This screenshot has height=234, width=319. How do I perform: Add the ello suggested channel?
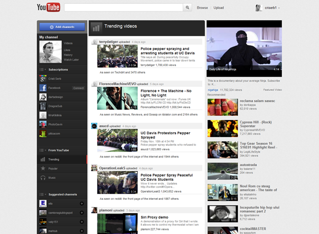point(82,204)
